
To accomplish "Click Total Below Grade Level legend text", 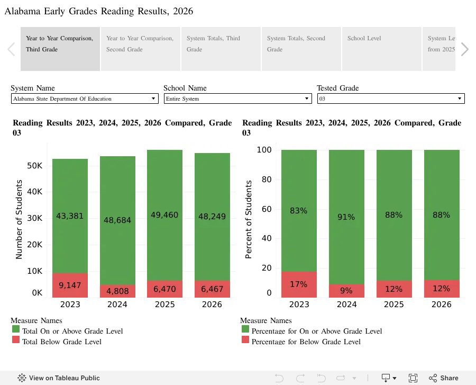I will [62, 342].
